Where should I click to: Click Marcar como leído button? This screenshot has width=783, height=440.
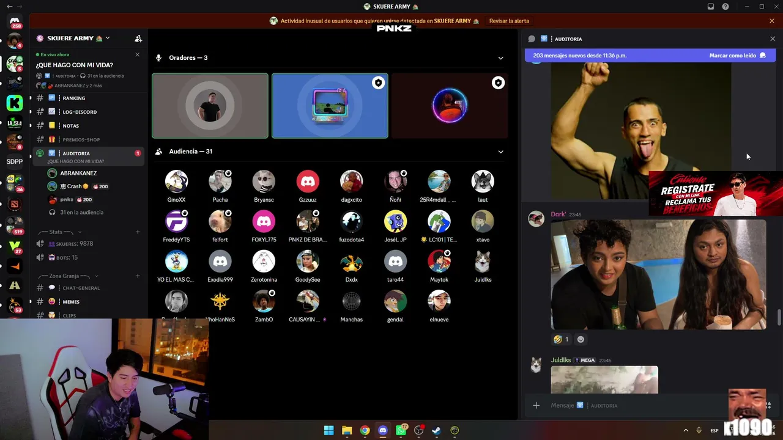737,56
